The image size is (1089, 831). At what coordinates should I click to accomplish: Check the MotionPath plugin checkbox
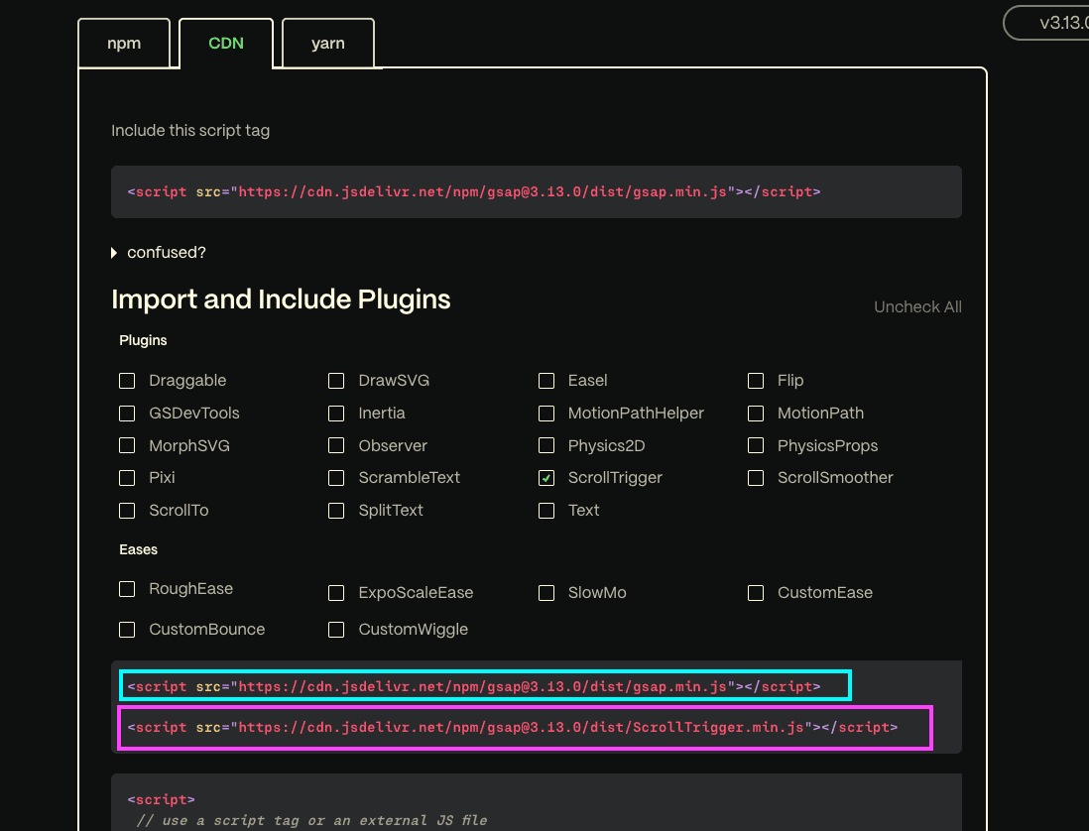pyautogui.click(x=756, y=414)
